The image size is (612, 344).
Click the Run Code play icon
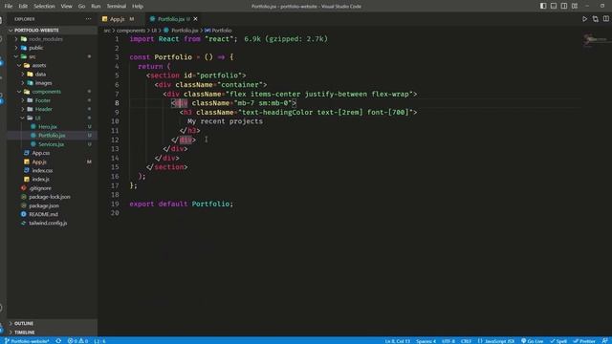584,19
